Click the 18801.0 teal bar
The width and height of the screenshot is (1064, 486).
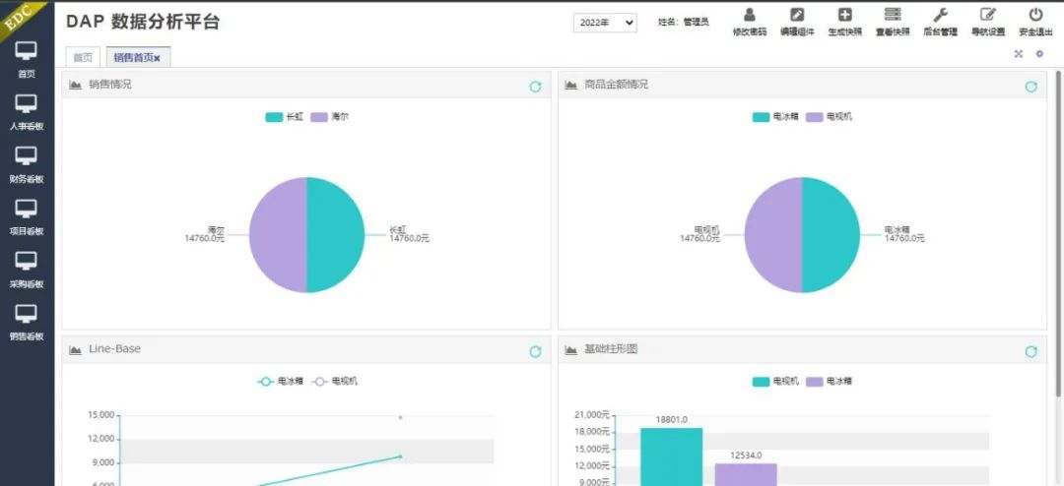point(671,456)
